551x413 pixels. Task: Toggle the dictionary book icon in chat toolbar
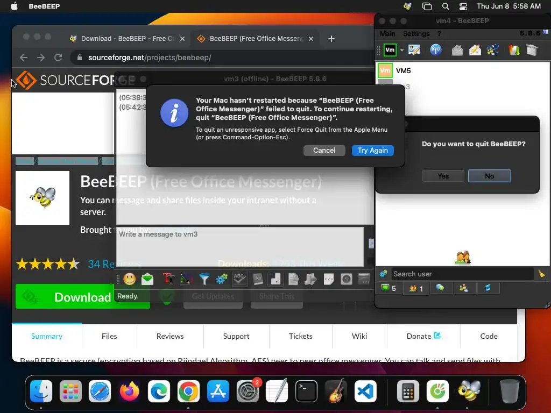258,279
